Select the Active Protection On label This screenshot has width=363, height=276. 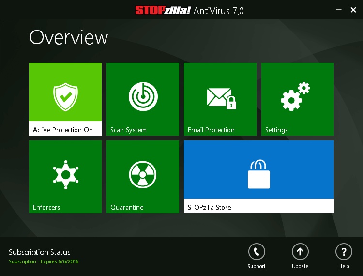[63, 130]
